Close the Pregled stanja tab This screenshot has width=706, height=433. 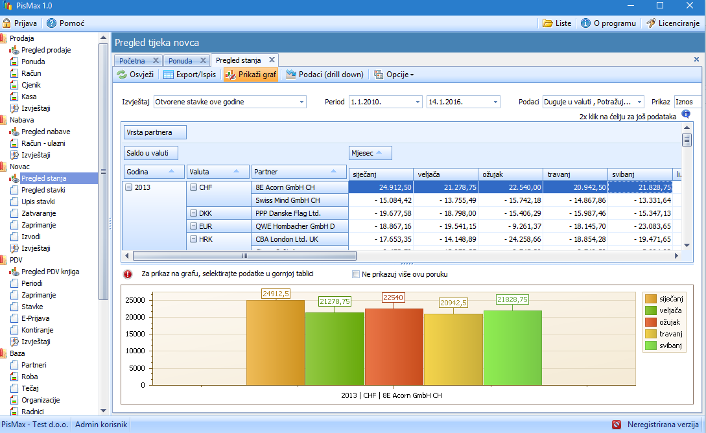click(x=272, y=60)
